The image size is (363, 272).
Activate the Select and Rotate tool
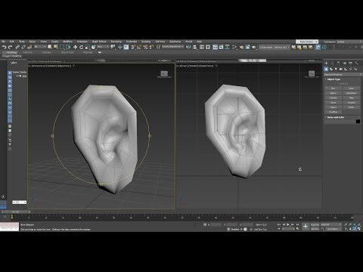[x=81, y=47]
